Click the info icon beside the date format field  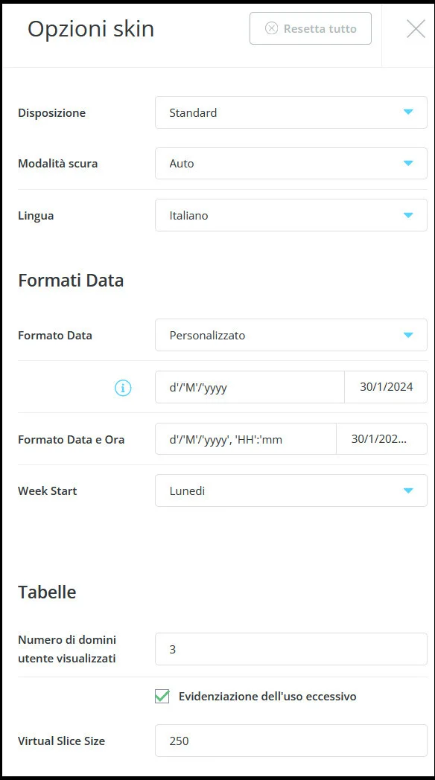122,388
